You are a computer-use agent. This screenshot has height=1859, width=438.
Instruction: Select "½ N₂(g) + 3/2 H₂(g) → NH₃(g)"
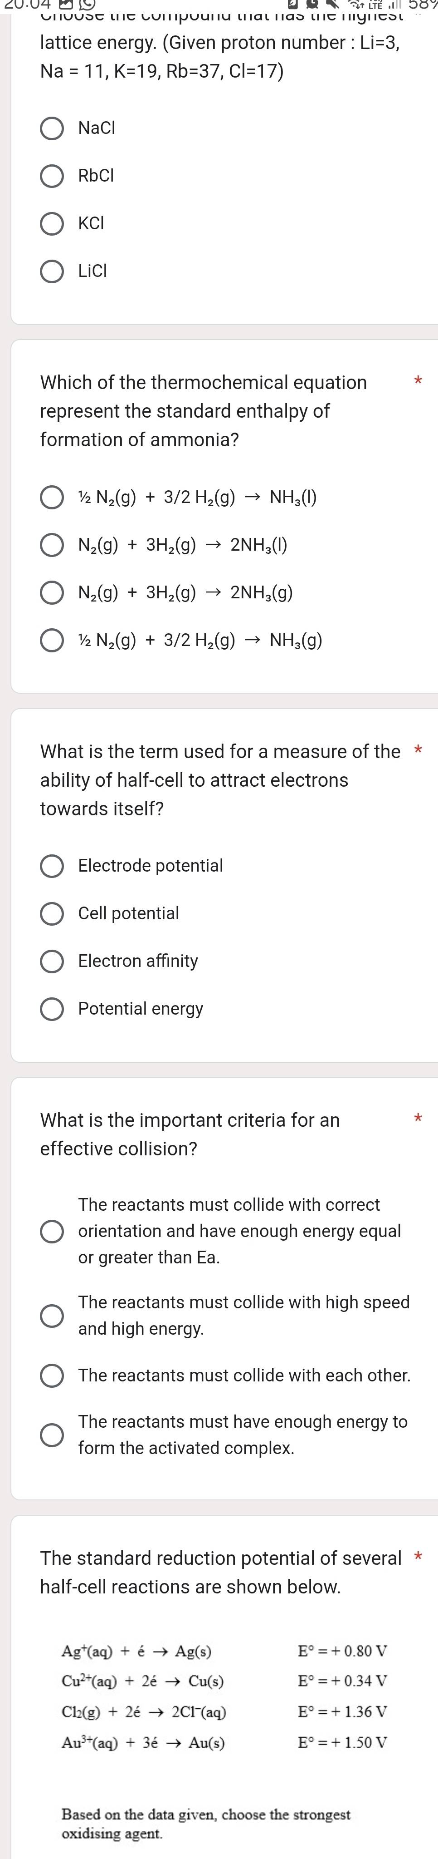click(x=52, y=640)
